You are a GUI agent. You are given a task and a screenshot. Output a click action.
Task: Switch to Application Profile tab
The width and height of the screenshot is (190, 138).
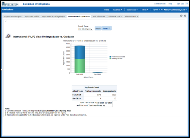click(x=32, y=17)
